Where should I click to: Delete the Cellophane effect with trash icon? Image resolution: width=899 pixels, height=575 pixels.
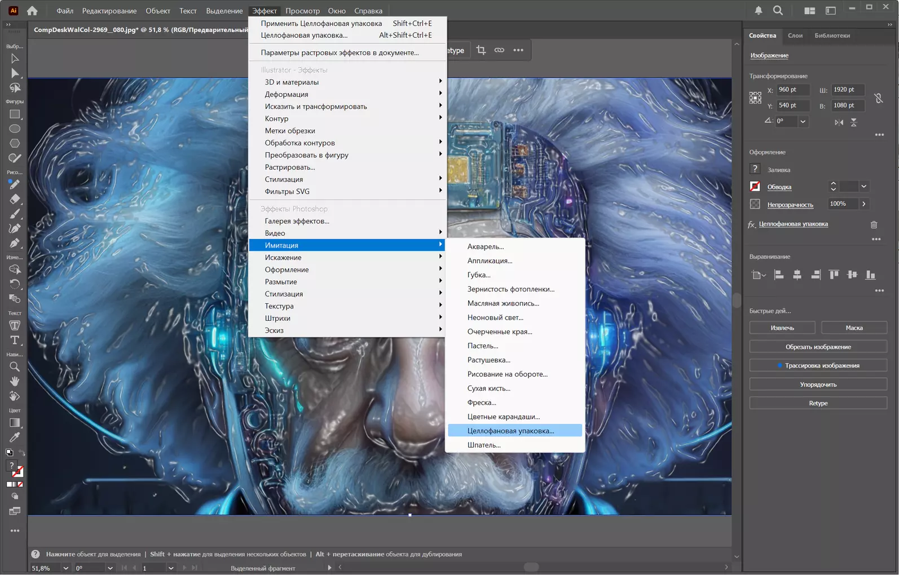coord(874,224)
